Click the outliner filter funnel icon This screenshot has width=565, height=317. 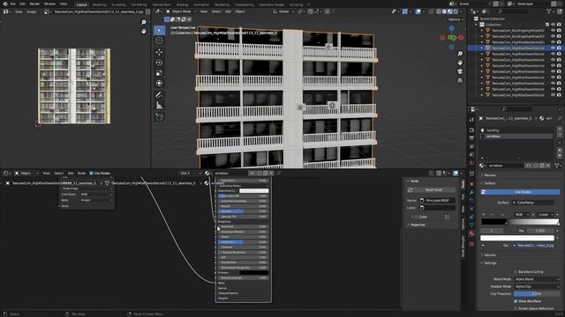coord(549,11)
